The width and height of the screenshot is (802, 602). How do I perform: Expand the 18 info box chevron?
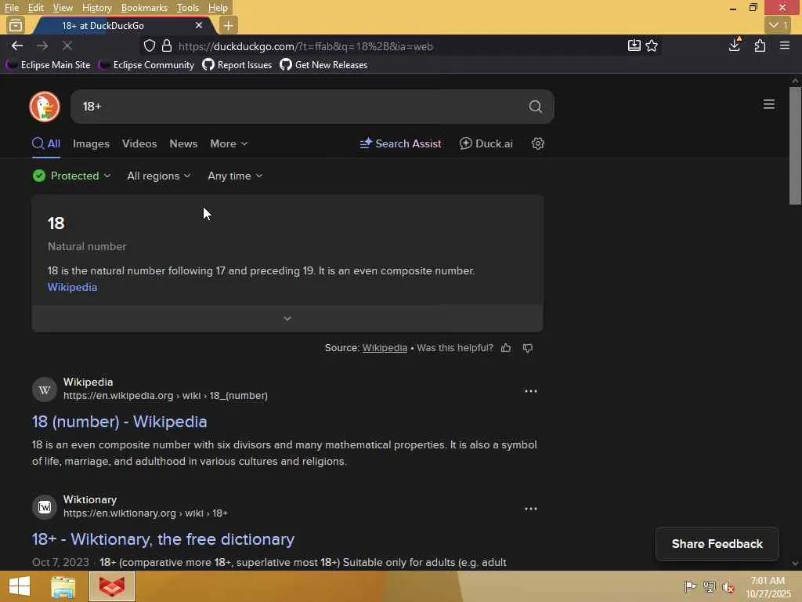point(287,318)
